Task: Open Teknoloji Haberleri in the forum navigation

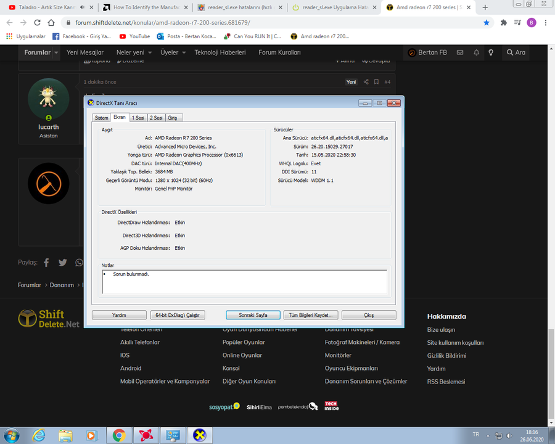Action: [x=220, y=52]
